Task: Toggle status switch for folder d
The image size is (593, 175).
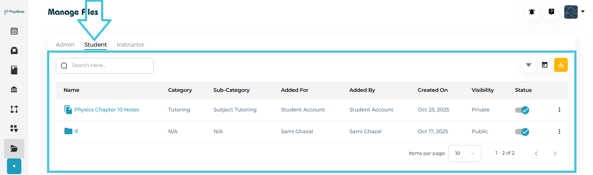Action: coord(522,131)
